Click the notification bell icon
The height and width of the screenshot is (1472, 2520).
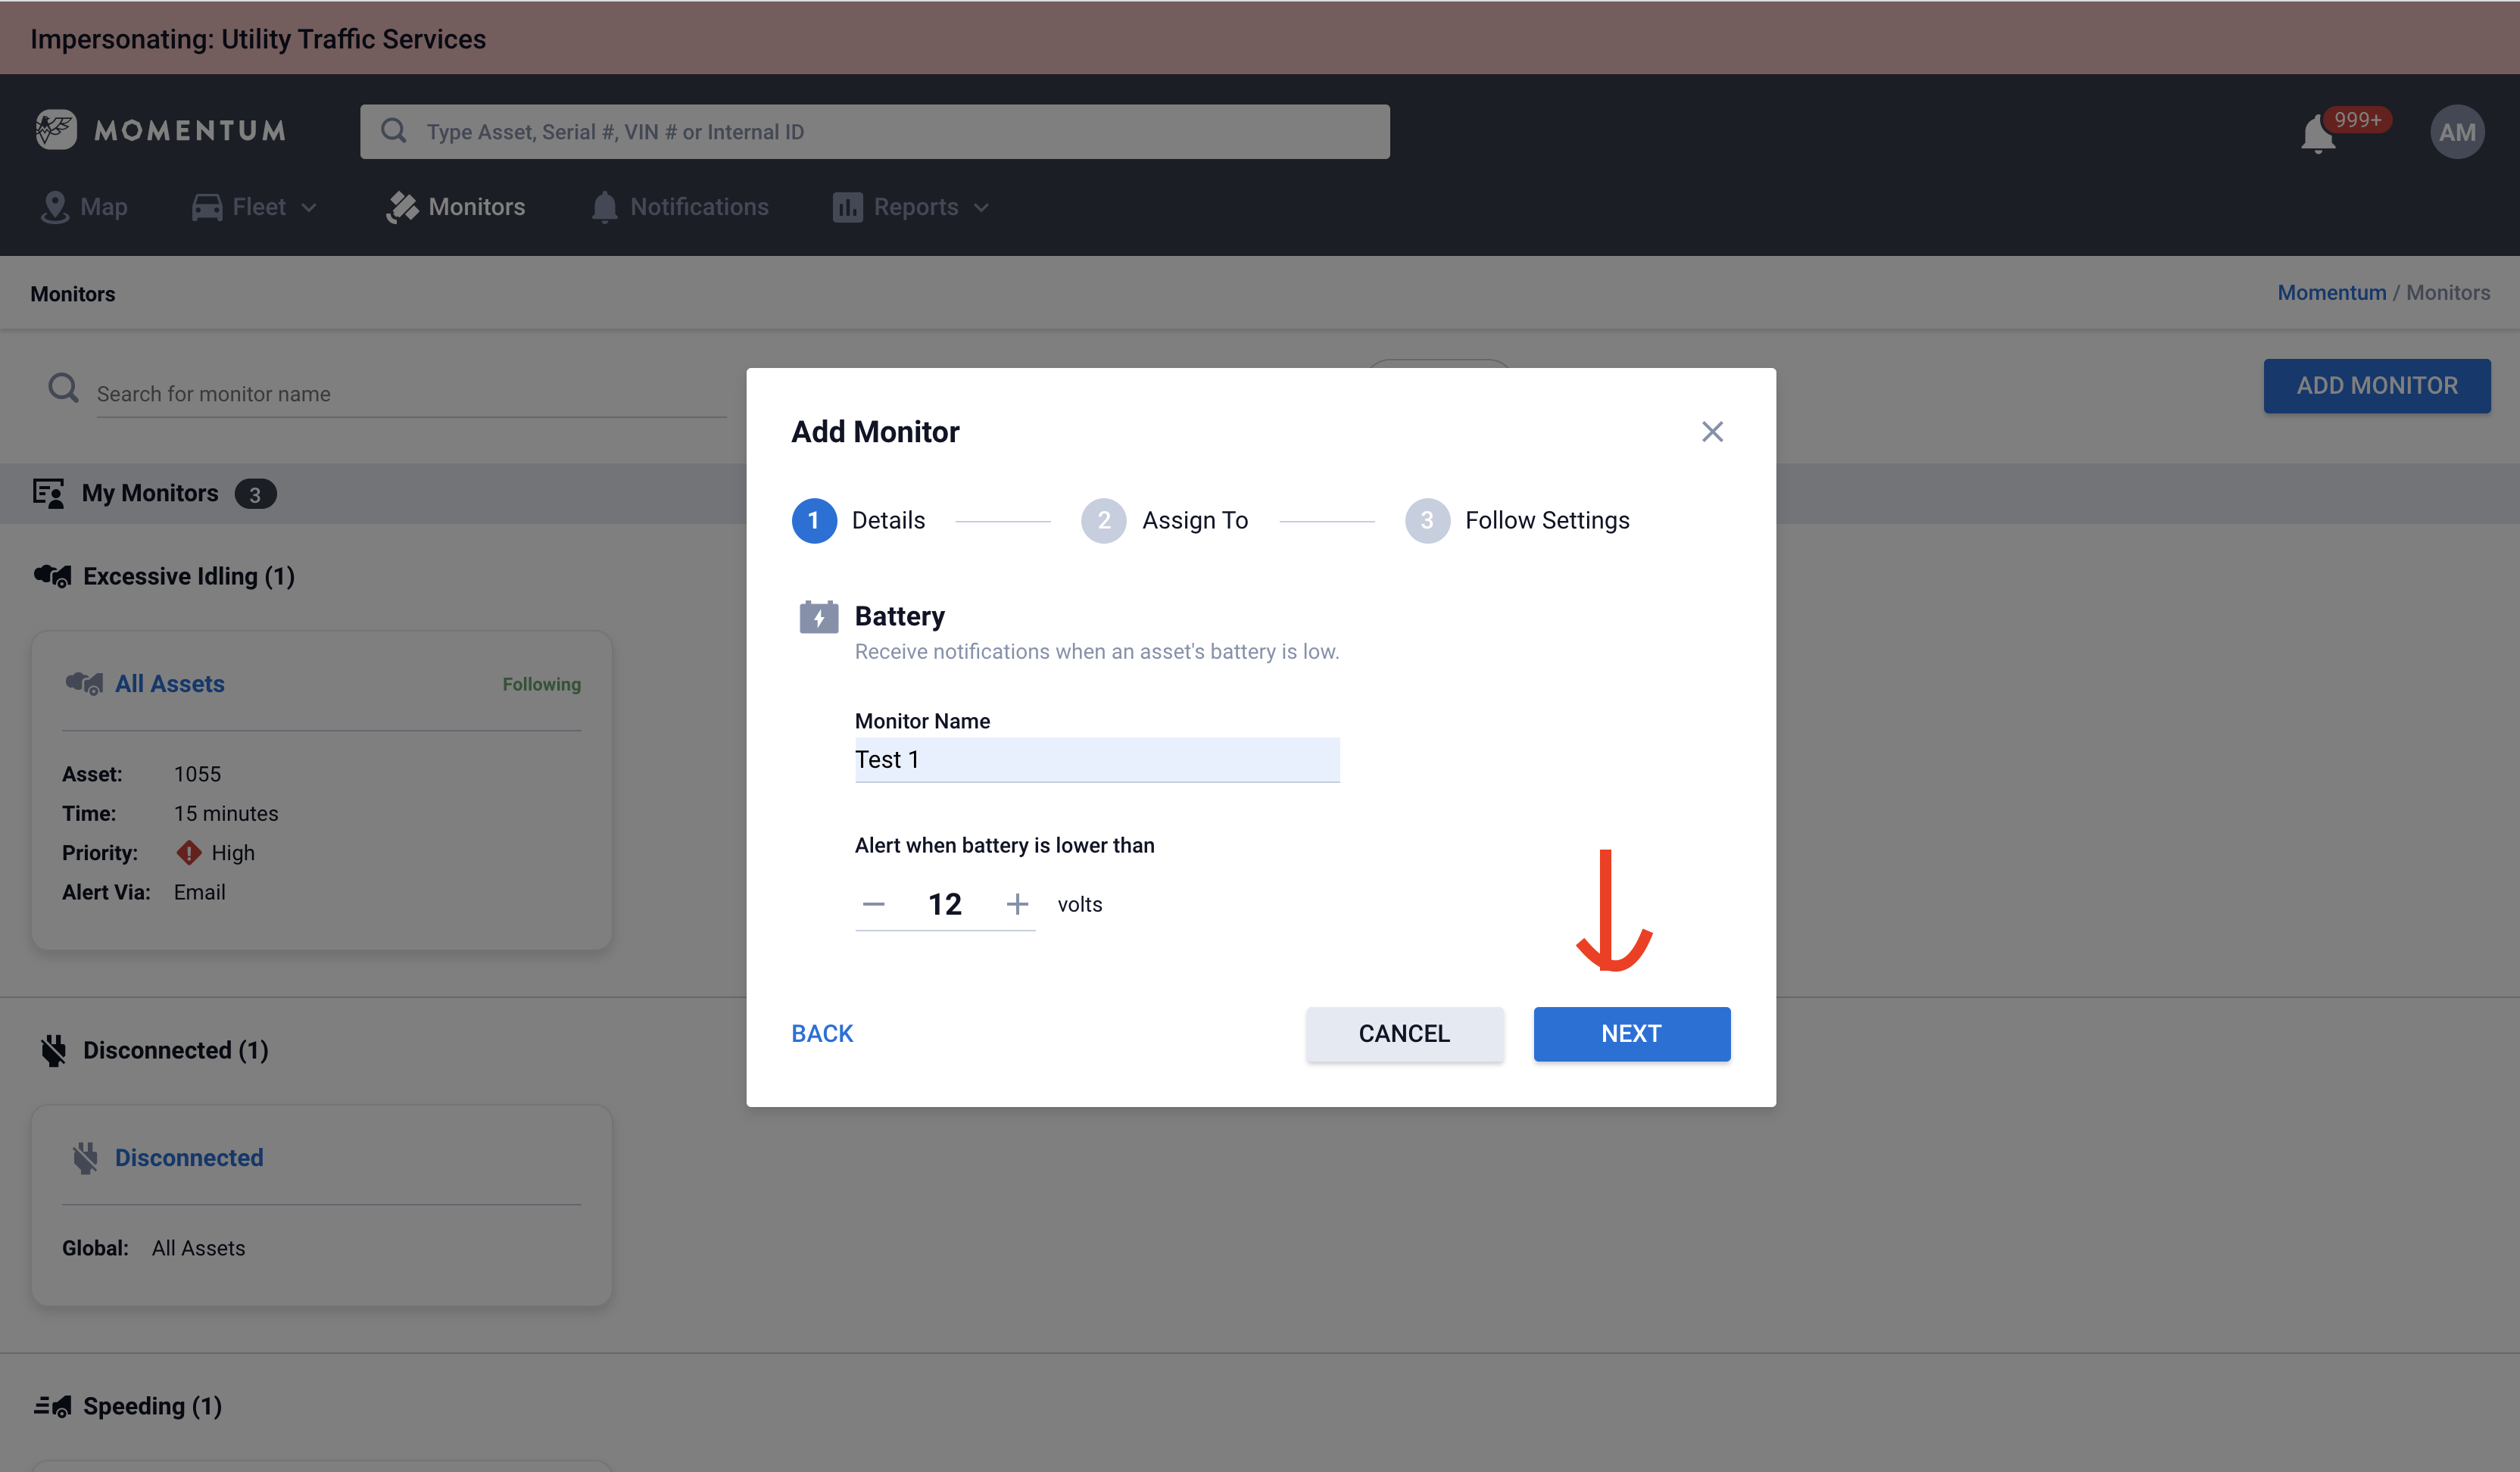point(2318,133)
